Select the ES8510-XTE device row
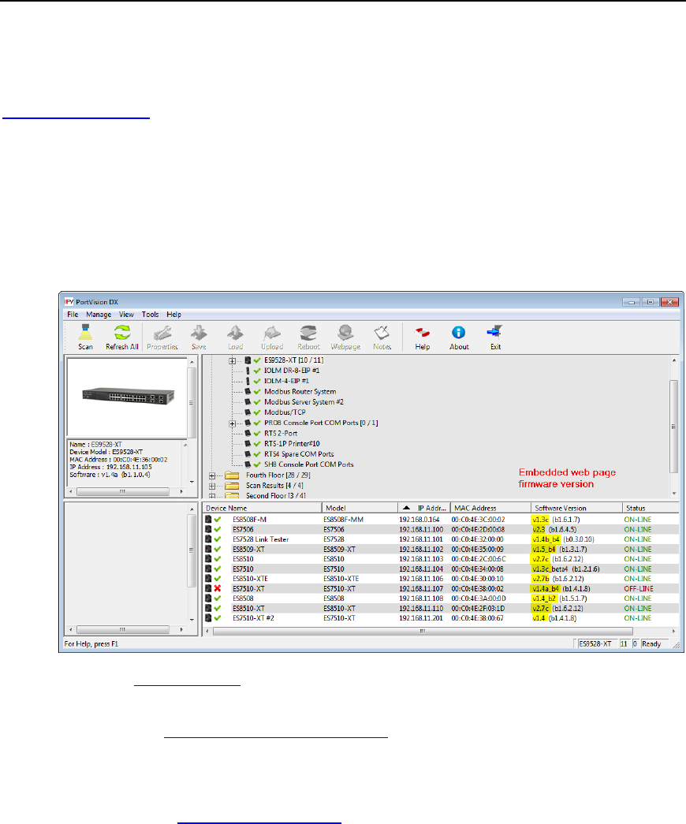686x824 pixels. coord(441,579)
